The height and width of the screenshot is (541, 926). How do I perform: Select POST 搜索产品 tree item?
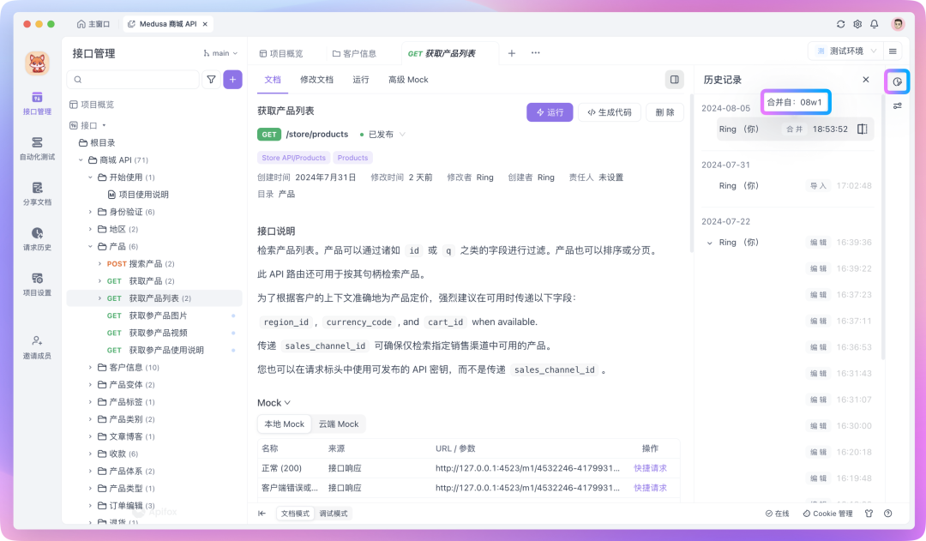click(x=141, y=264)
